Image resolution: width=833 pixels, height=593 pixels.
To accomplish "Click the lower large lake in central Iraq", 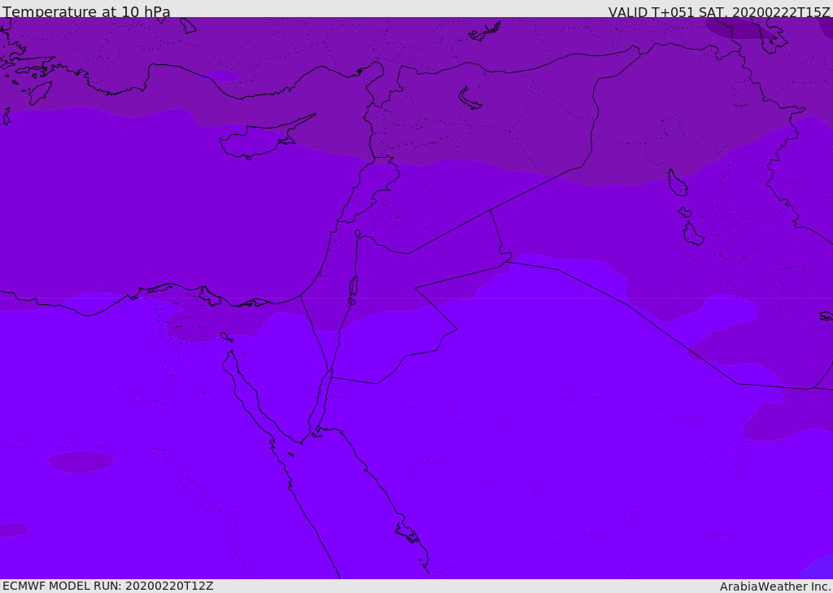I will [693, 234].
